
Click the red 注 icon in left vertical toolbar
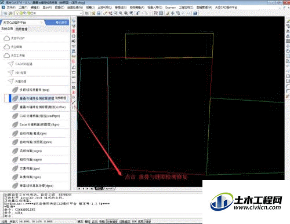point(74,61)
